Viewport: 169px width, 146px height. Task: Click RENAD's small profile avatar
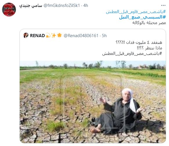click(x=26, y=35)
